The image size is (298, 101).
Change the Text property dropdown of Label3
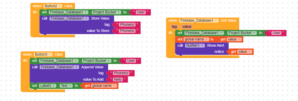click(66, 86)
